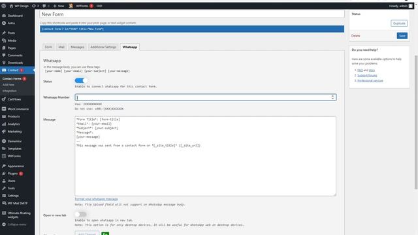Click the WordPress logo in admin bar
Image resolution: width=418 pixels, height=235 pixels.
(x=4, y=6)
